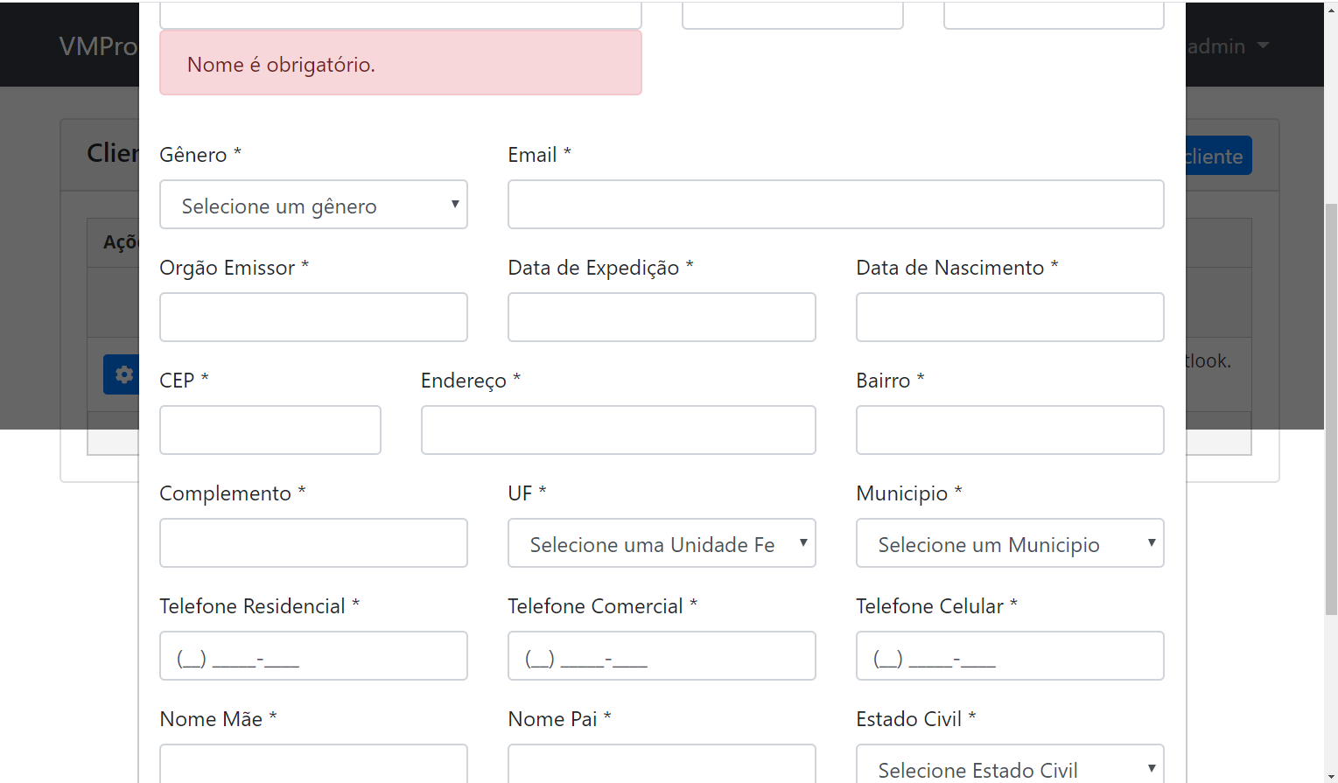The image size is (1338, 783).
Task: Open the admin account dropdown menu
Action: [x=1223, y=46]
